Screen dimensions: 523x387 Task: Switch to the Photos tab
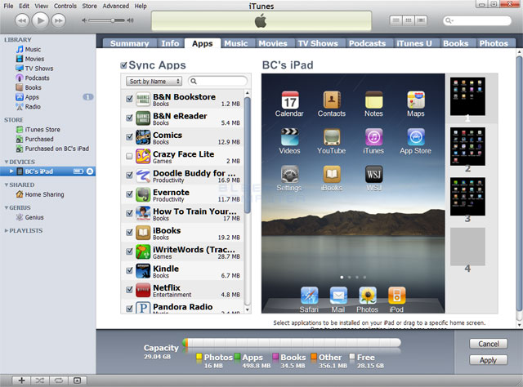coord(494,43)
